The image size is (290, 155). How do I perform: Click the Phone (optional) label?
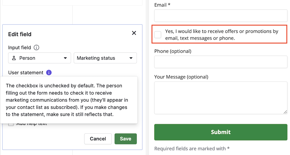click(x=173, y=51)
